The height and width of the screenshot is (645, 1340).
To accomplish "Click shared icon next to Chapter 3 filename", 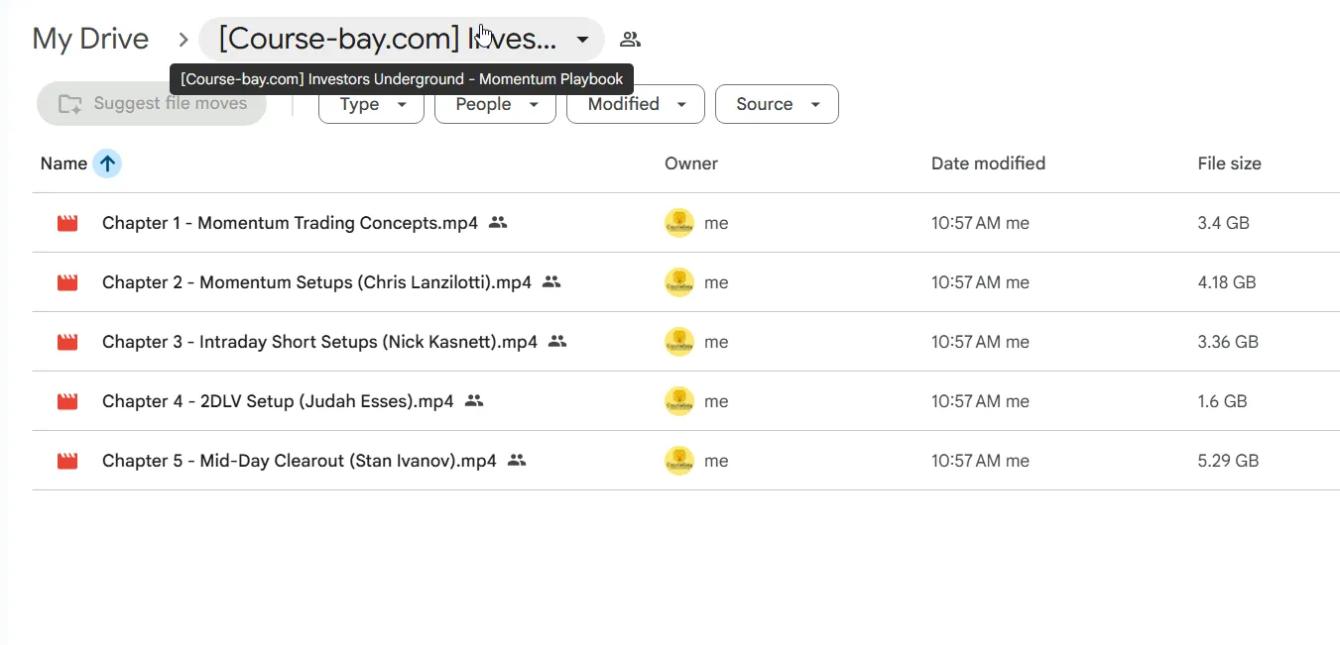I will (557, 342).
